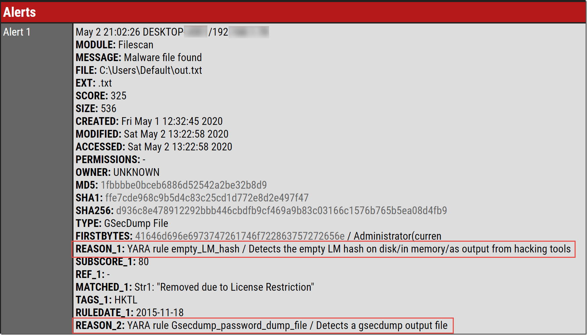This screenshot has width=587, height=335.
Task: Click the REASON_1 empty_LM_hash rule line
Action: 323,249
